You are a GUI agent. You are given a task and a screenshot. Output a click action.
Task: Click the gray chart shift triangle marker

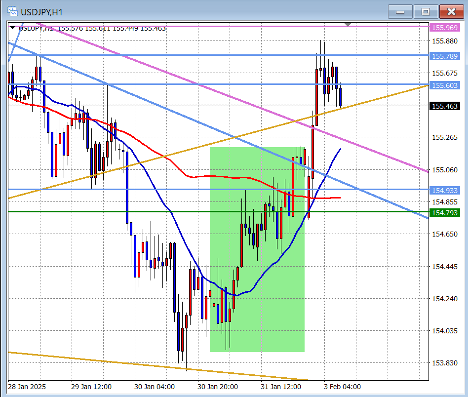click(x=348, y=24)
